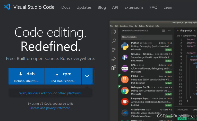Select the Run and Debug icon
Viewport: 197px width, 121px height.
pos(114,59)
